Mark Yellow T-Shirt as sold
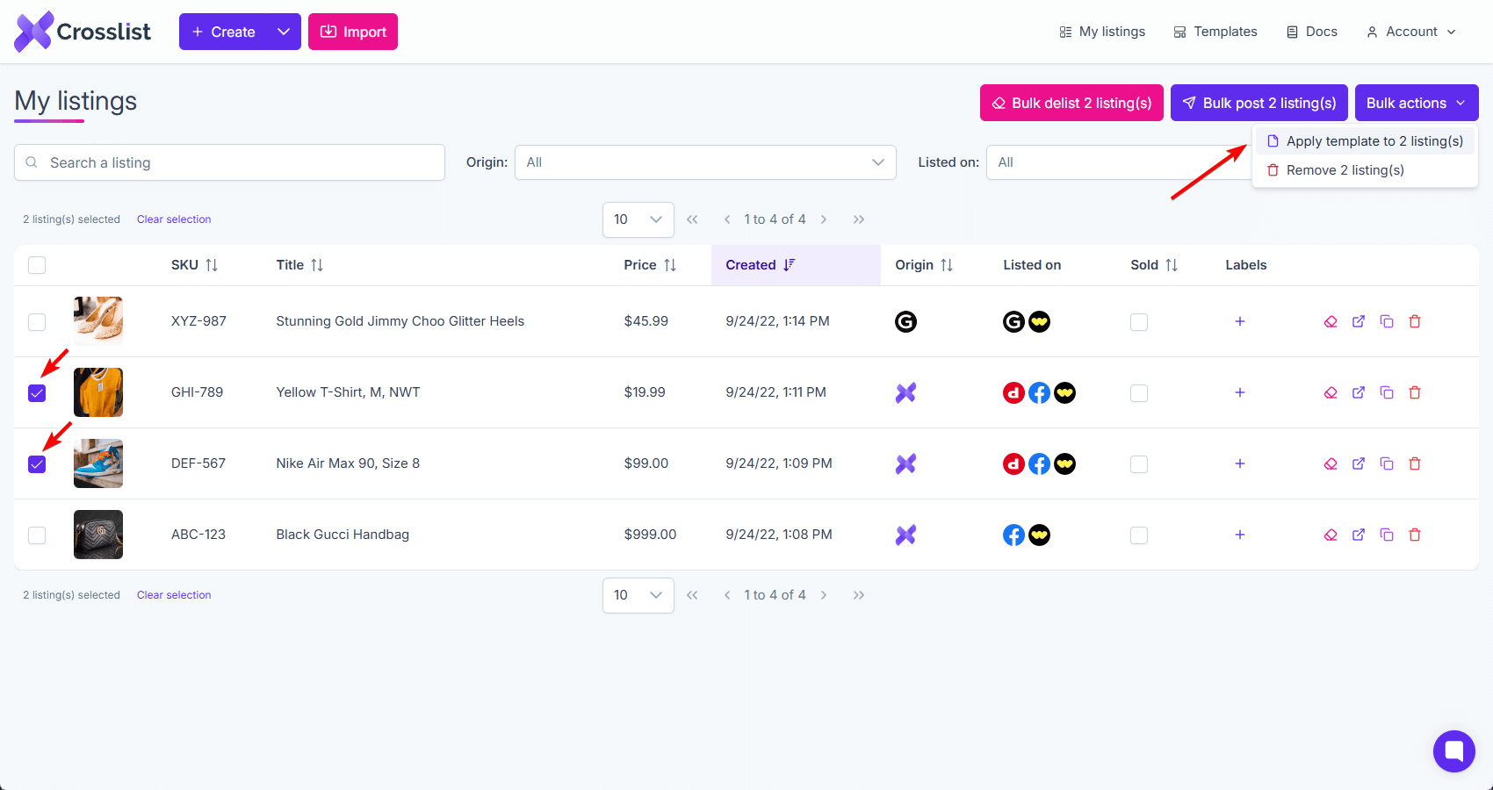The width and height of the screenshot is (1493, 790). (x=1139, y=392)
